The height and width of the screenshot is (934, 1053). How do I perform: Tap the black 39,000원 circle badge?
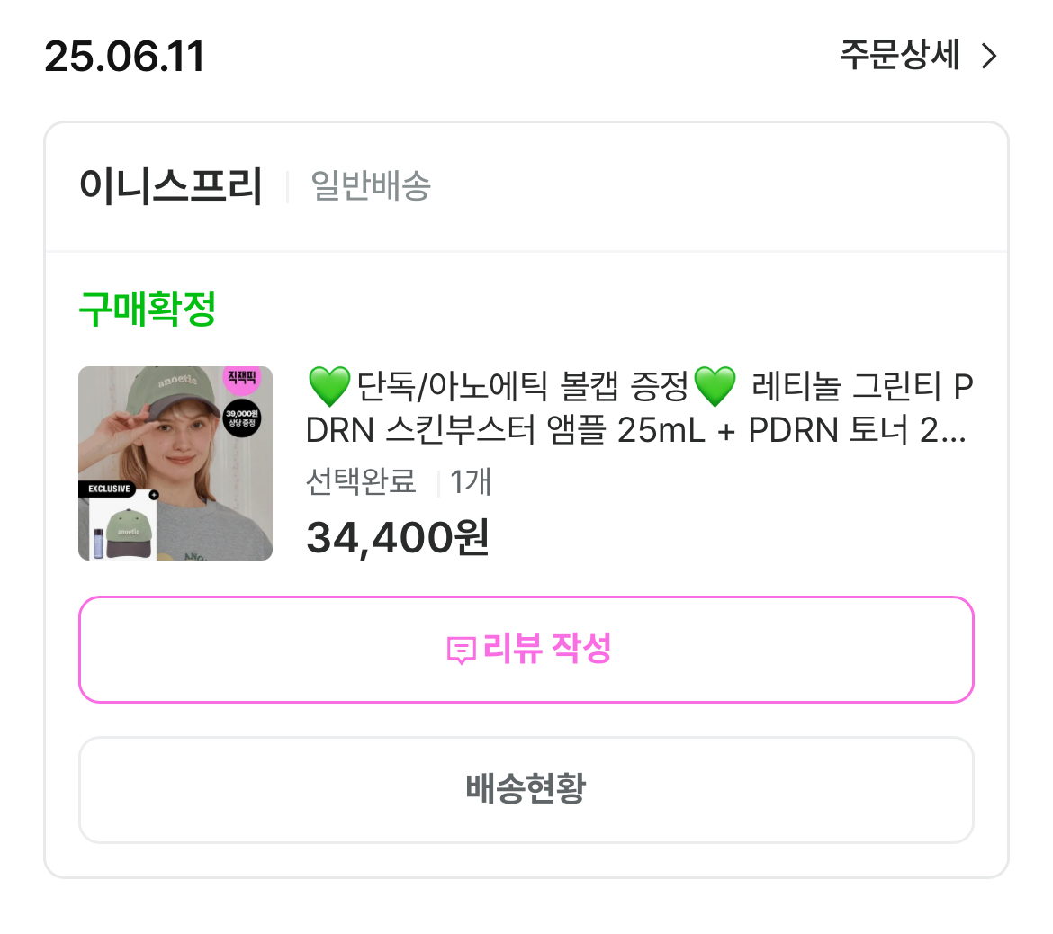tap(241, 418)
